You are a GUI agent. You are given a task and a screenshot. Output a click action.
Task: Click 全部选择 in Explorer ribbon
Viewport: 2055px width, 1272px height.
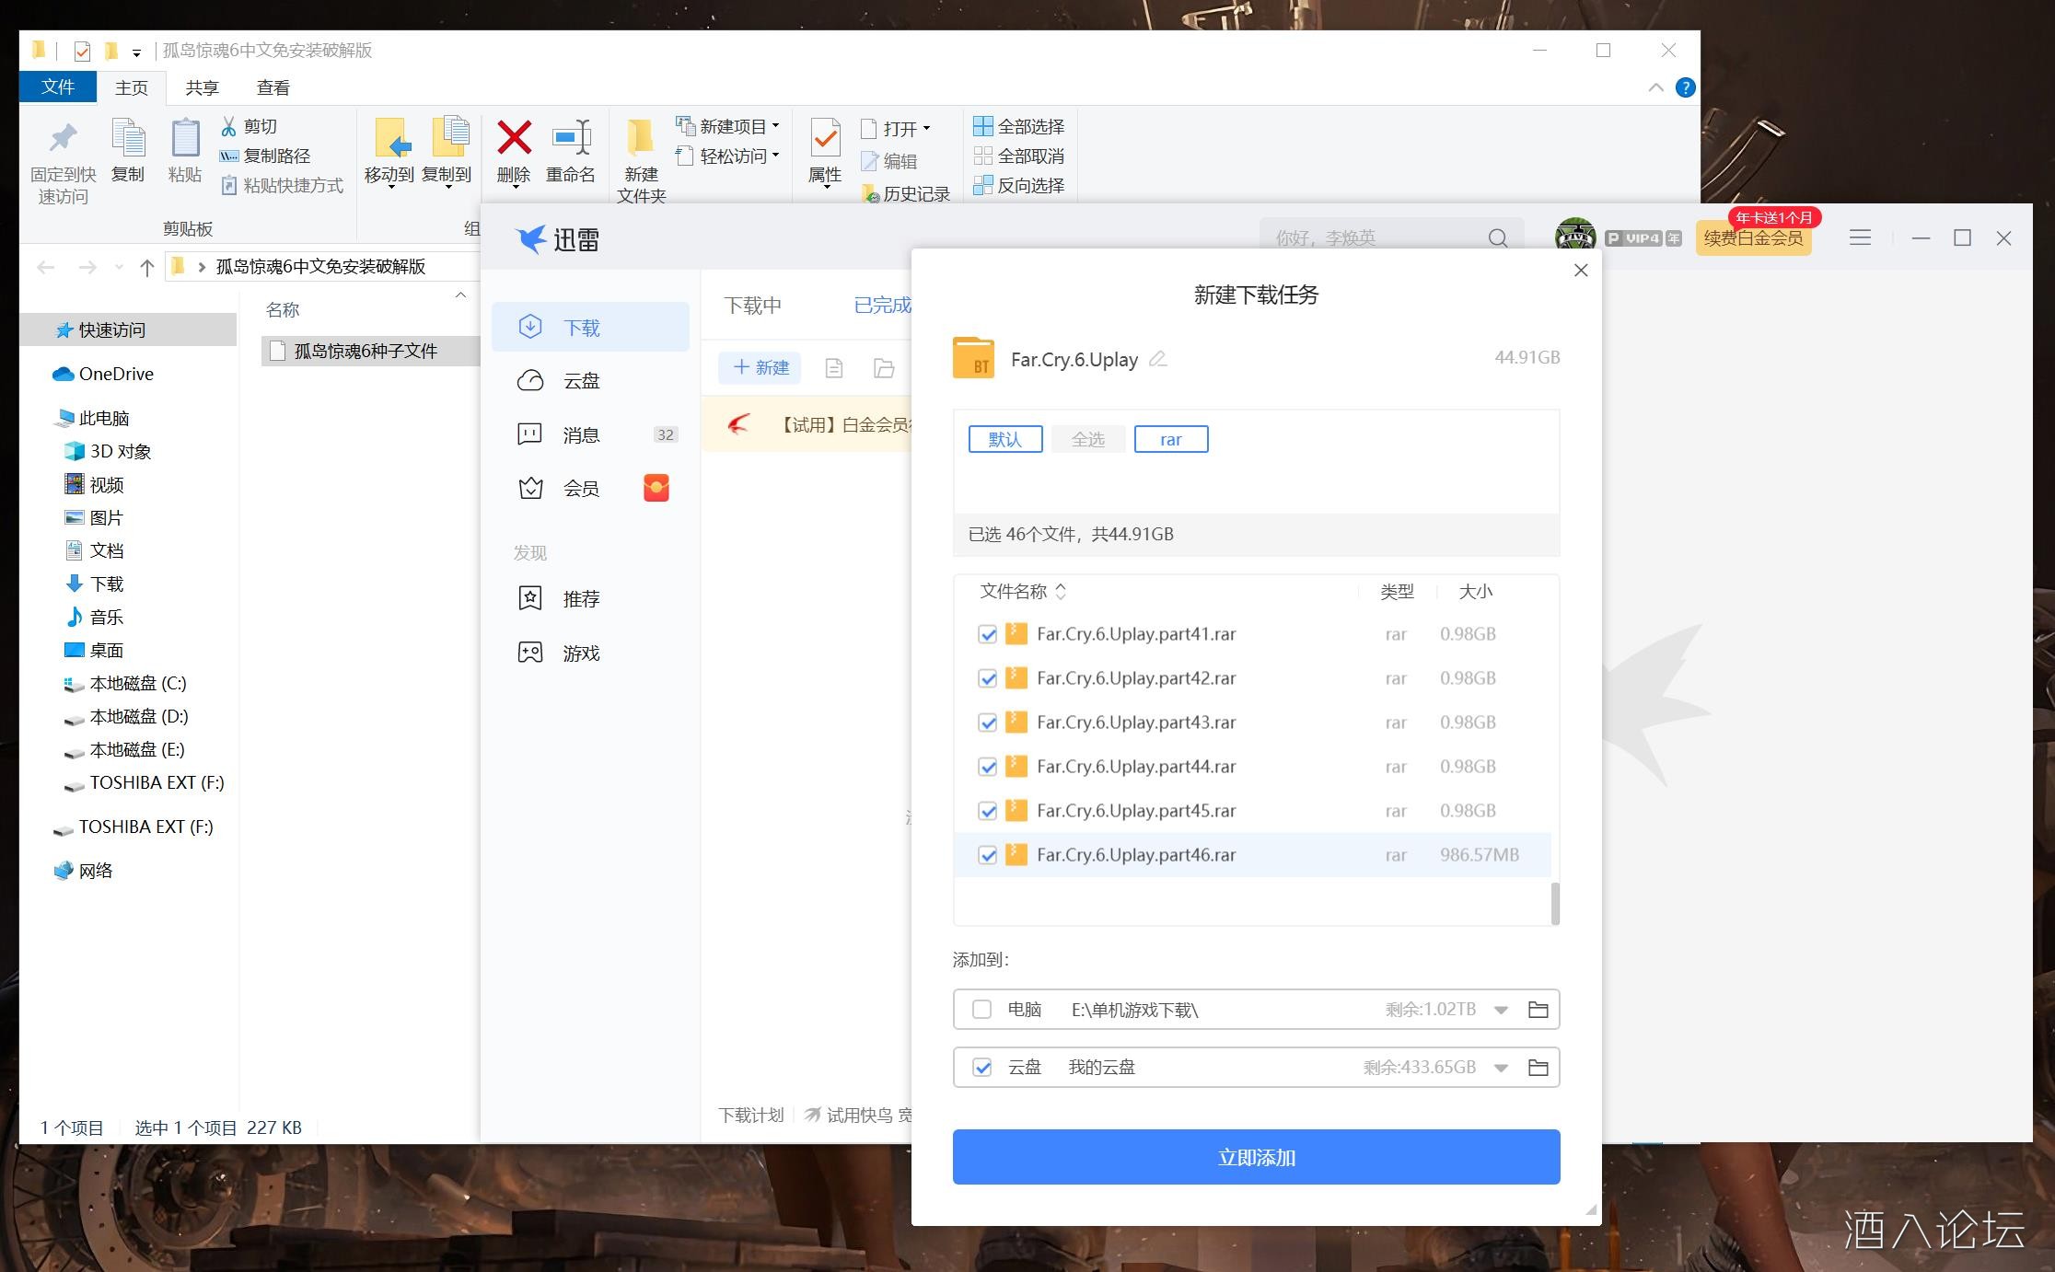1019,126
